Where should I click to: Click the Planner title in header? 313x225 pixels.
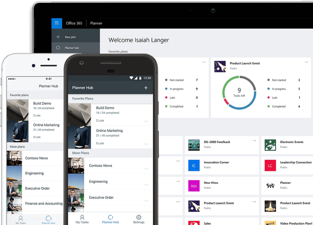point(96,23)
